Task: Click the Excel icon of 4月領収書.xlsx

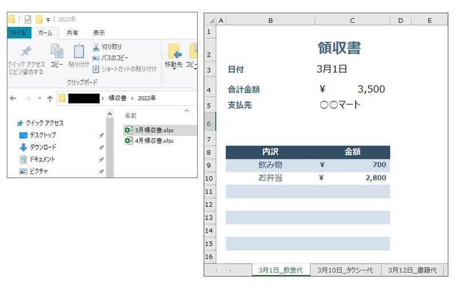Action: point(129,141)
